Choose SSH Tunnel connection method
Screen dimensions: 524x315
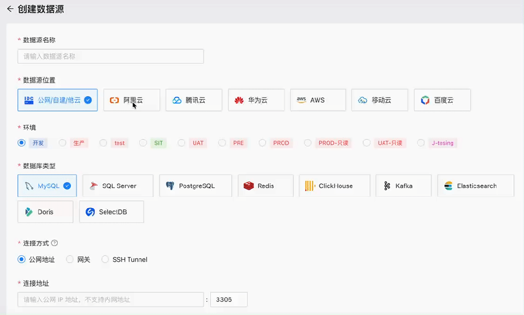[105, 260]
